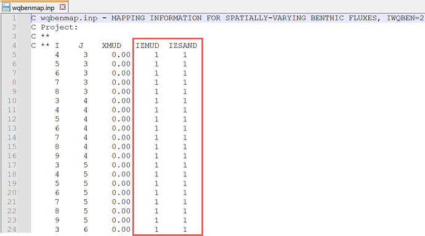Click the IZSAND column header
Viewport: 425px width, 236px height.
click(x=183, y=45)
